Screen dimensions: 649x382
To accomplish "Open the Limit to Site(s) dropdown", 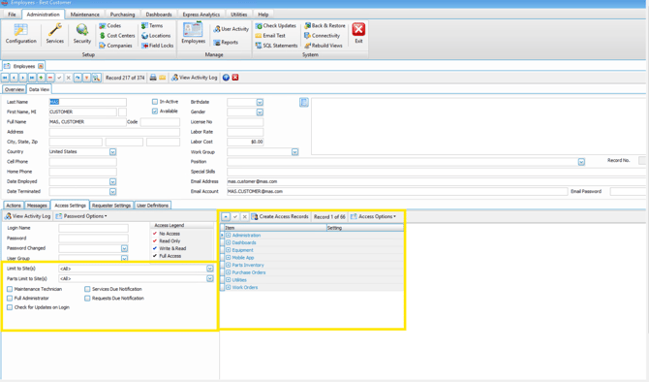I will point(210,269).
